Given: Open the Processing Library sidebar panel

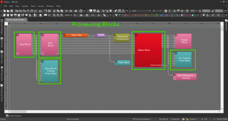Looking at the screenshot, I should 2,93.
